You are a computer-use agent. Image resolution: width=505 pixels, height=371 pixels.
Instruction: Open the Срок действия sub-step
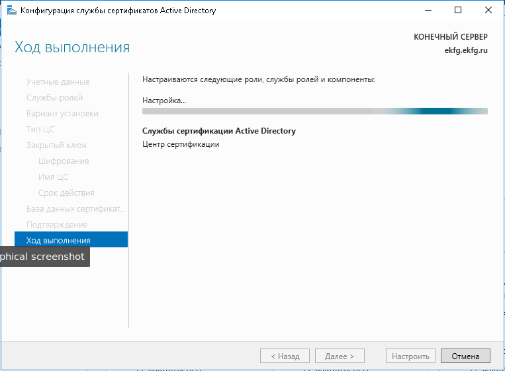66,193
